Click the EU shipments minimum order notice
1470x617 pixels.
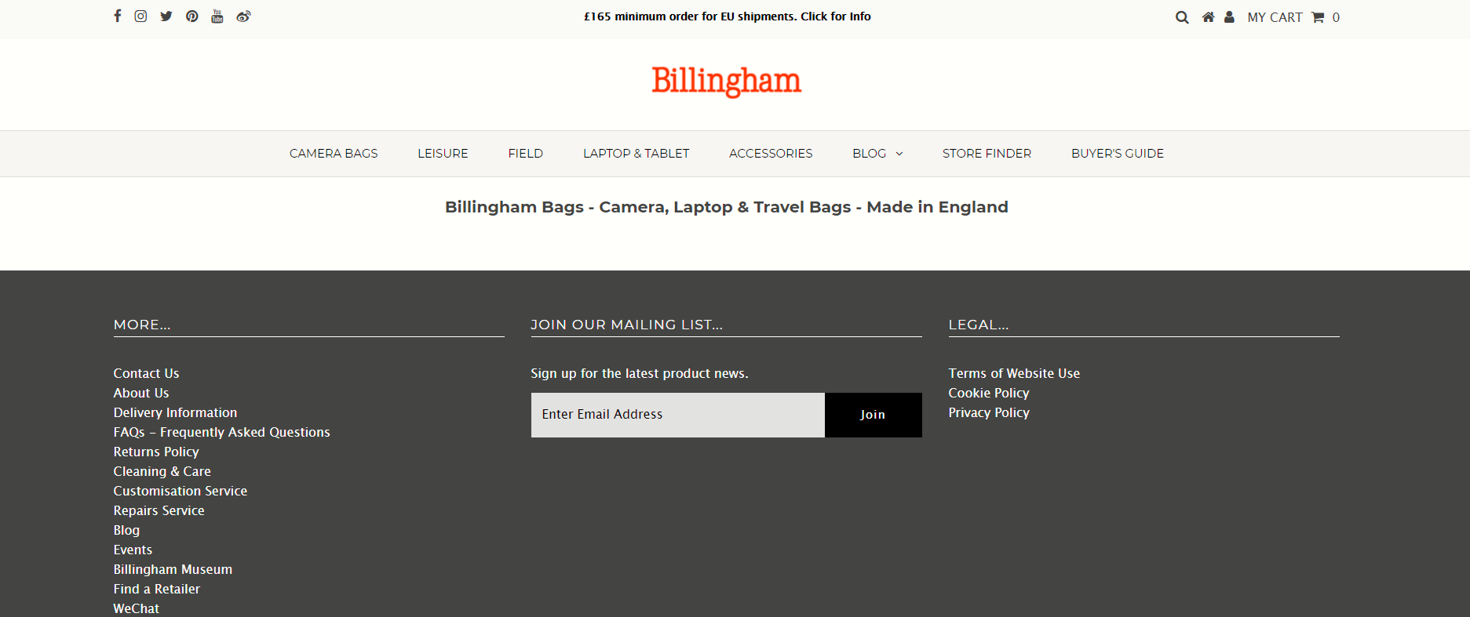click(727, 16)
